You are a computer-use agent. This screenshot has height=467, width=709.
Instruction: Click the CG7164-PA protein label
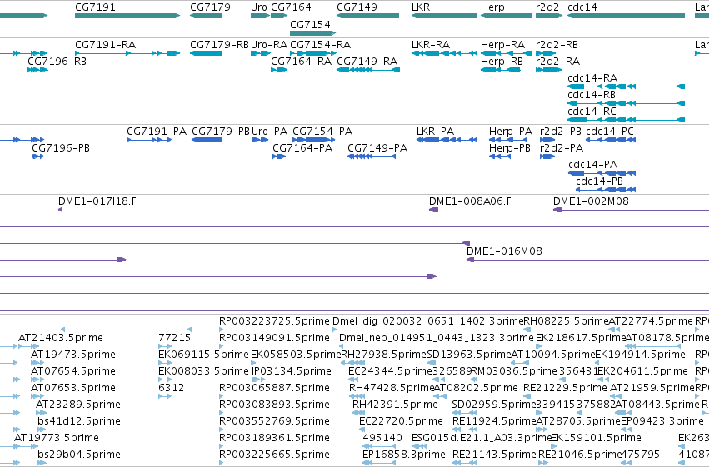(x=302, y=148)
